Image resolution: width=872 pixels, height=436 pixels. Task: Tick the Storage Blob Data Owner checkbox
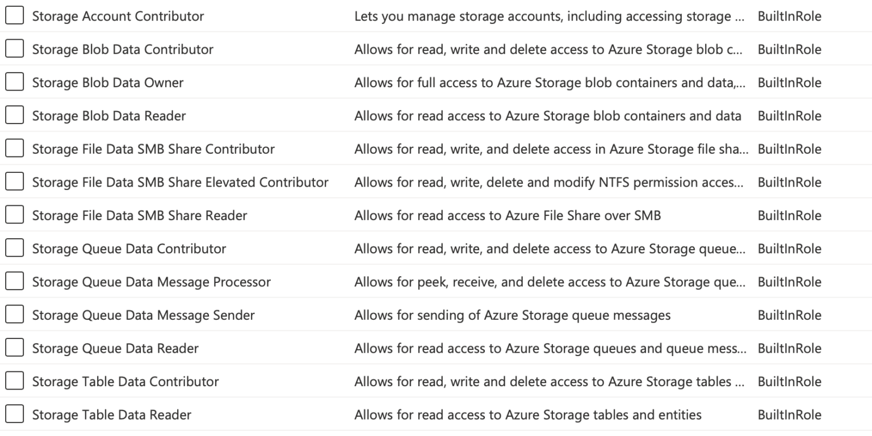click(x=15, y=82)
